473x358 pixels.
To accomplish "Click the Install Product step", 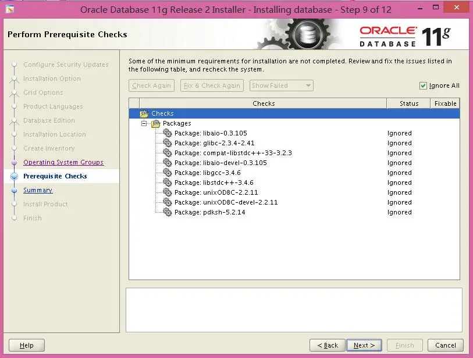I will [45, 204].
